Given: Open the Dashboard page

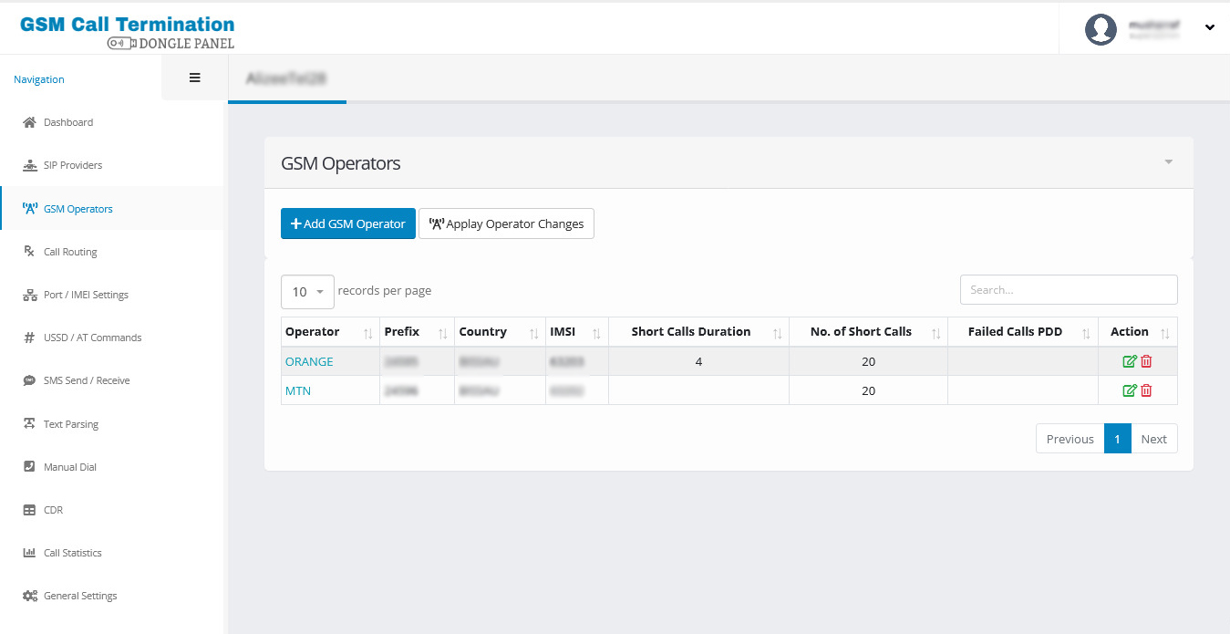Looking at the screenshot, I should tap(68, 122).
